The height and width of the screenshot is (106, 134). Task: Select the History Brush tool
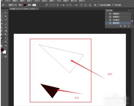coord(6,27)
